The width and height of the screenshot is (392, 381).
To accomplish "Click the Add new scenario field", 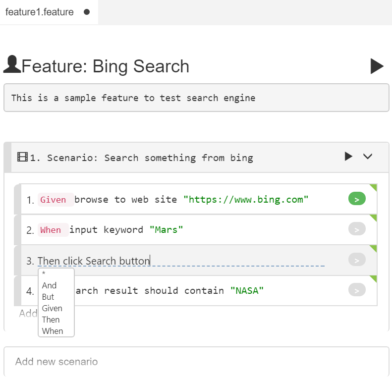I will click(x=196, y=362).
